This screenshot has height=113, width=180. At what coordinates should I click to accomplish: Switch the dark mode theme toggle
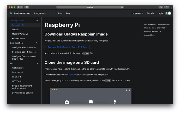point(168,13)
